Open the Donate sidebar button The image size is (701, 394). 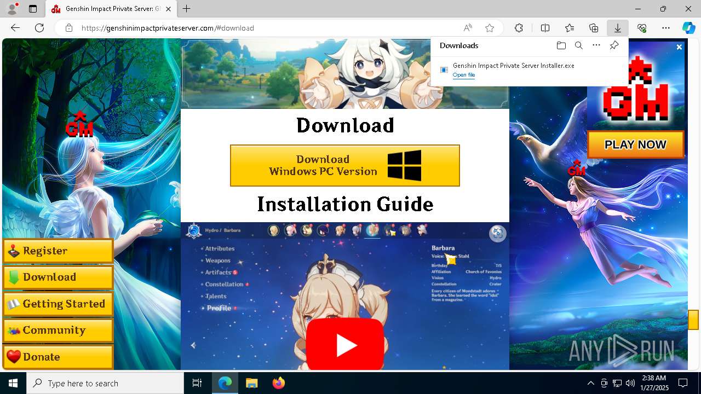[58, 357]
